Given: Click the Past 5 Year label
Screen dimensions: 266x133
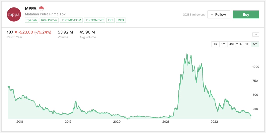Looking at the screenshot, I should (x=14, y=37).
